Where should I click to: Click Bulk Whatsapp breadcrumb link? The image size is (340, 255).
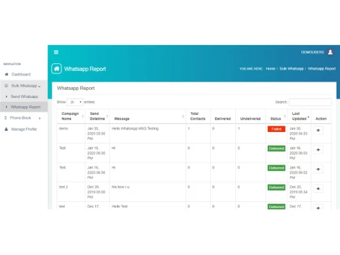click(x=292, y=69)
